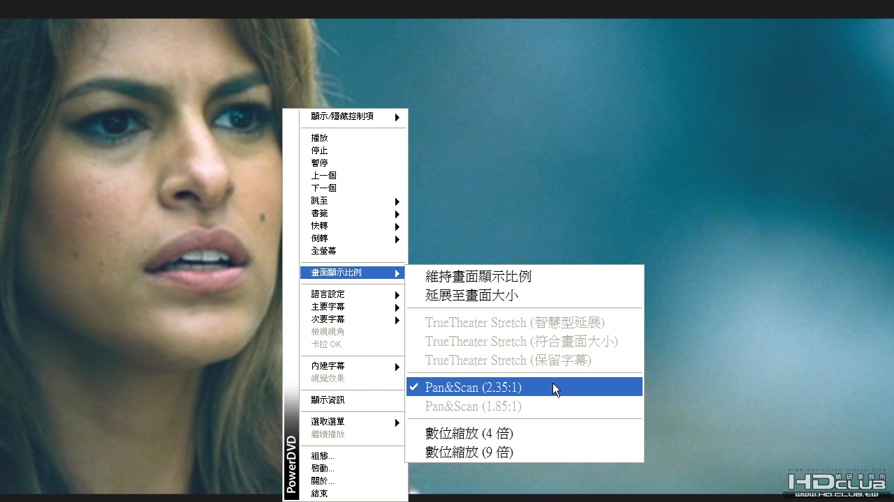Choose 數位縮放 (4 倍) zoom option
Image resolution: width=894 pixels, height=502 pixels.
pos(524,433)
